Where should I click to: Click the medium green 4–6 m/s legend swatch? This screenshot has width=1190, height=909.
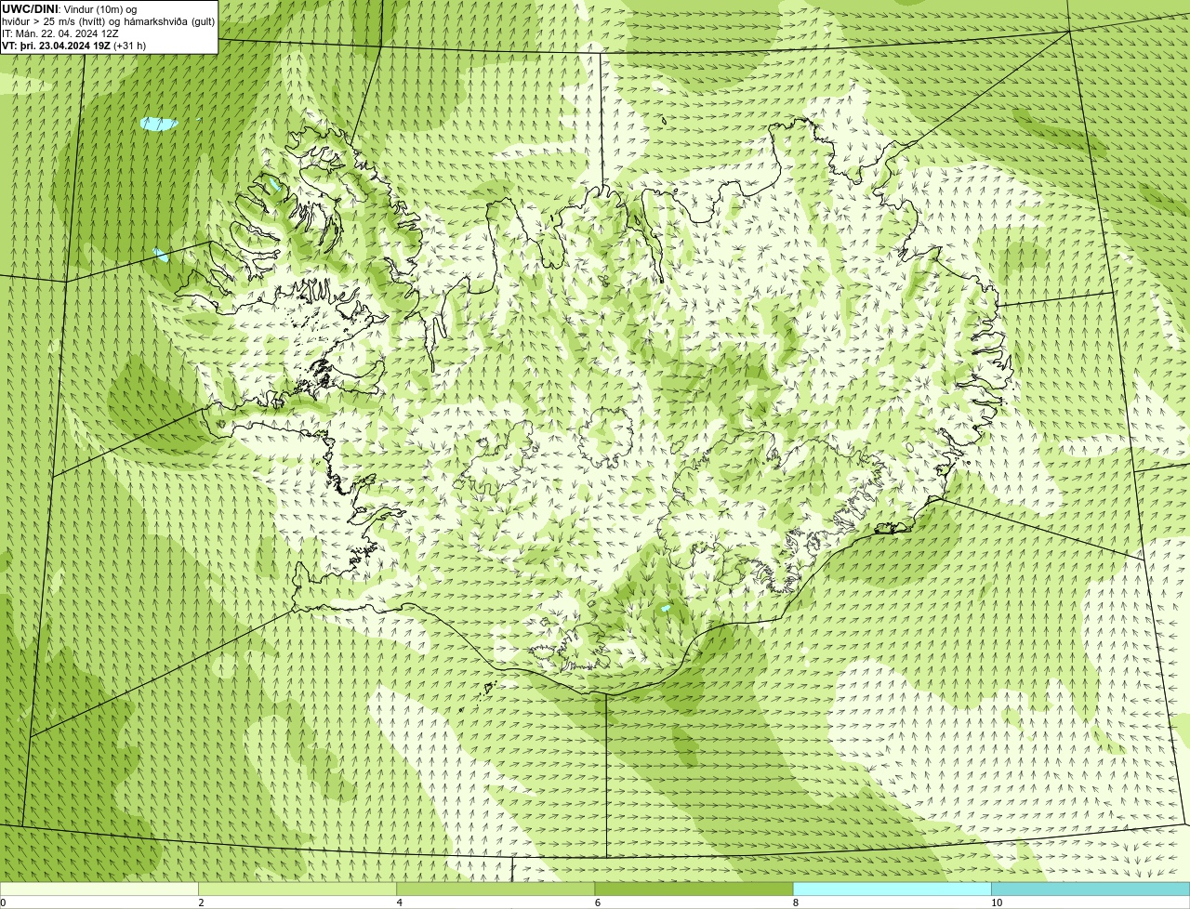[x=496, y=889]
